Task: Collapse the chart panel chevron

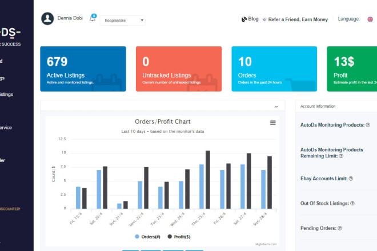Action: [x=276, y=107]
